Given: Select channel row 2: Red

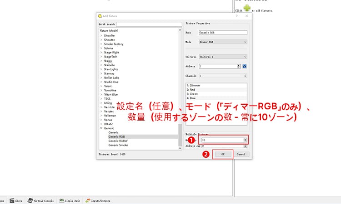Looking at the screenshot, I should pyautogui.click(x=216, y=90).
